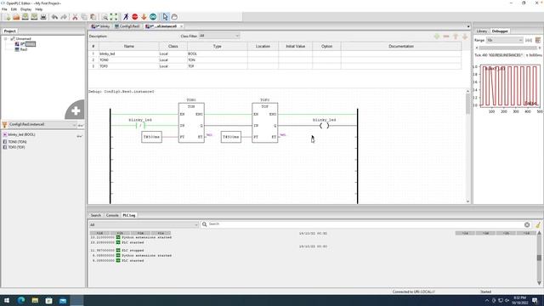Switch to the Config0.Res0 editor tab

pos(127,26)
